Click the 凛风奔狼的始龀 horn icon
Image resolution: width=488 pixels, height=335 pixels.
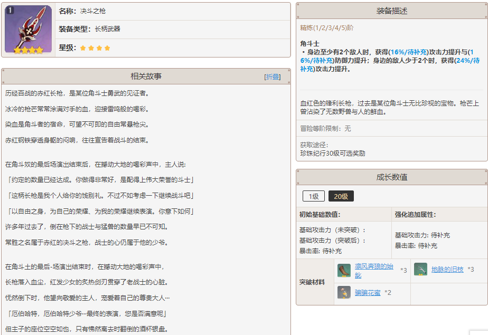[344, 270]
